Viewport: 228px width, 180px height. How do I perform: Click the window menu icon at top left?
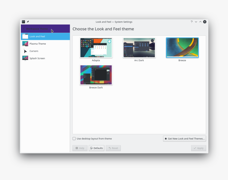[23, 22]
